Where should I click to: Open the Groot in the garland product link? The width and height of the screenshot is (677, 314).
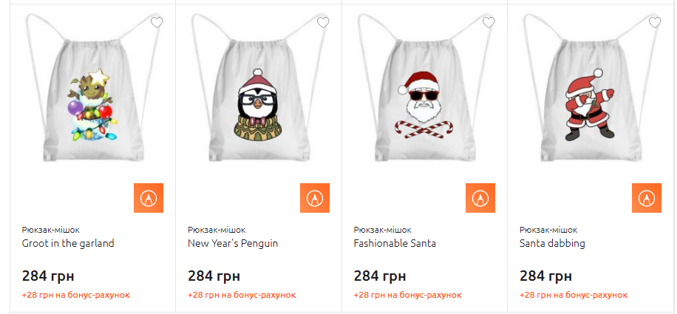68,243
